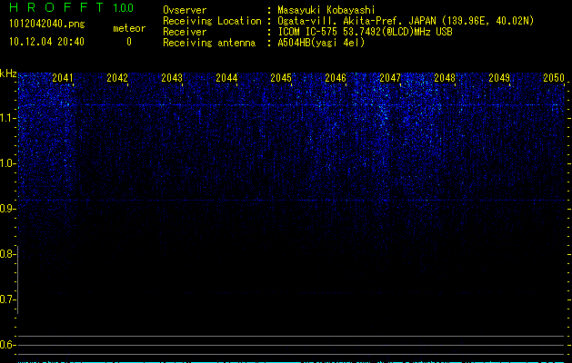This screenshot has height=363, width=572.
Task: Click the 0.6 kHz axis label
Action: [x=7, y=345]
